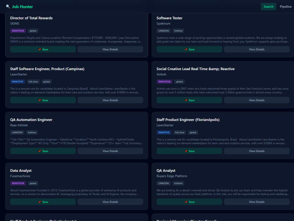Click LawnStarter under Campinas job title

19,75
